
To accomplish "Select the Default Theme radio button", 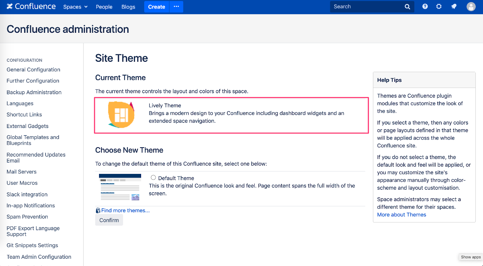I will (x=153, y=178).
